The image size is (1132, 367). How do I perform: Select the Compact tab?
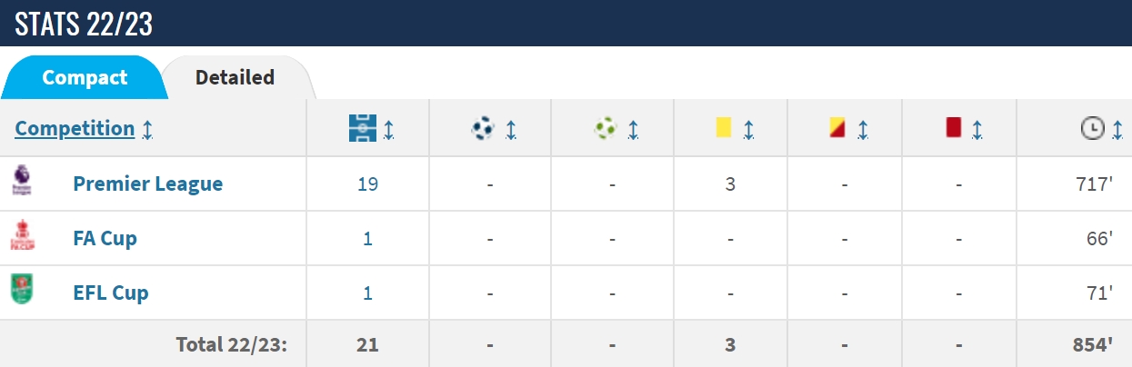coord(85,77)
